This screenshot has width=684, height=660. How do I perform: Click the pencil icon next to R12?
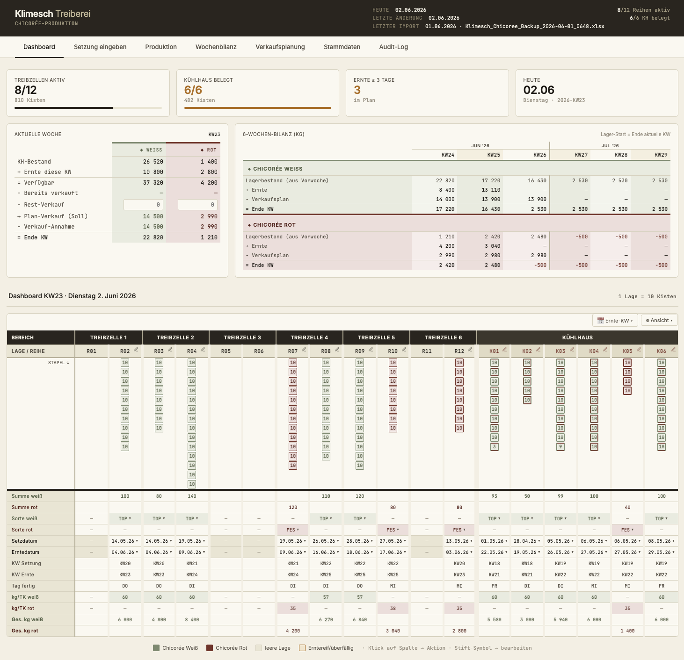click(x=470, y=350)
